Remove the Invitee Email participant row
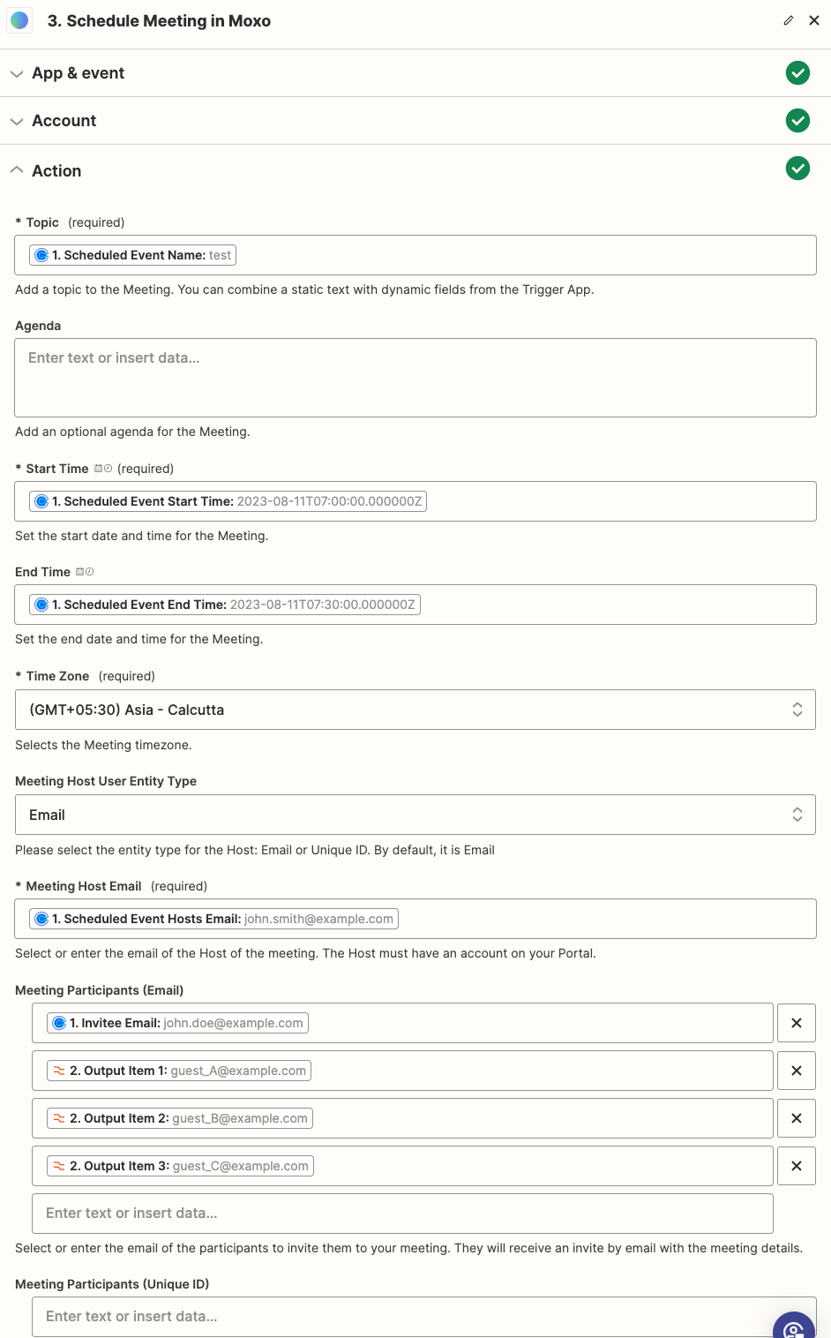This screenshot has height=1338, width=831. 796,1023
